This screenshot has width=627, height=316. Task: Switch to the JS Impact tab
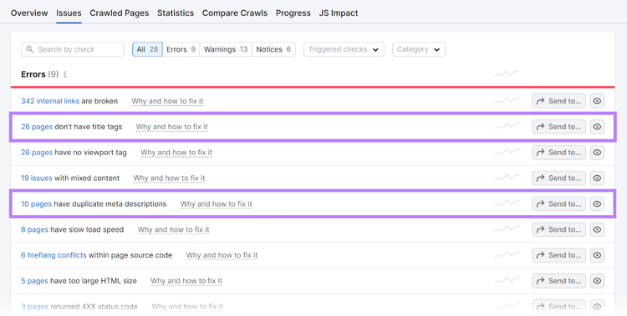[x=339, y=13]
